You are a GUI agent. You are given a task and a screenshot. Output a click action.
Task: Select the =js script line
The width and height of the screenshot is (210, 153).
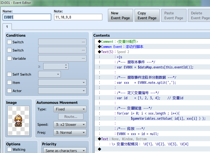pyautogui.click(x=152, y=57)
